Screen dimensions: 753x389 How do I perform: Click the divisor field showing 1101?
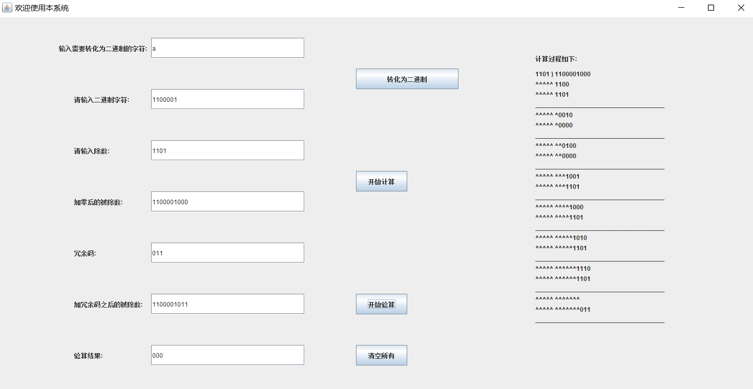227,150
